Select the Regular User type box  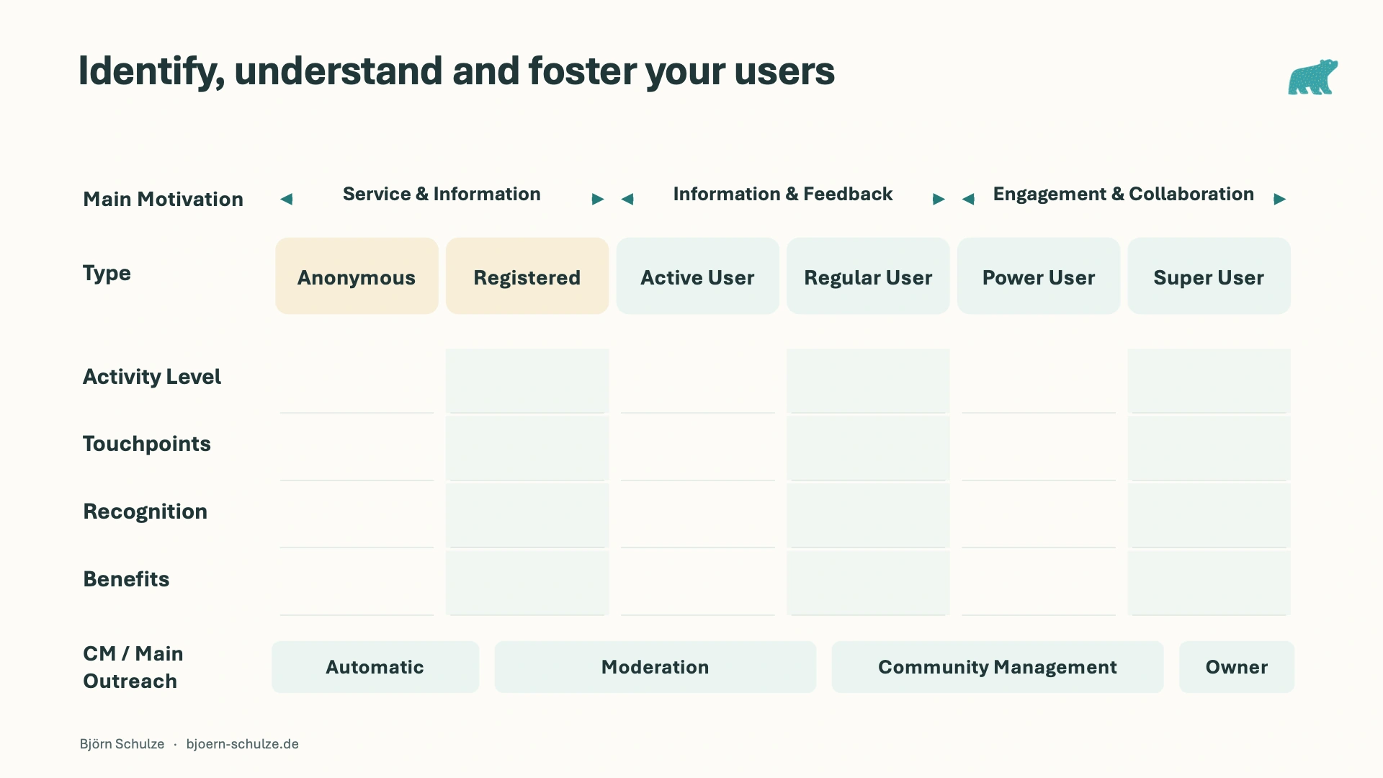[868, 276]
